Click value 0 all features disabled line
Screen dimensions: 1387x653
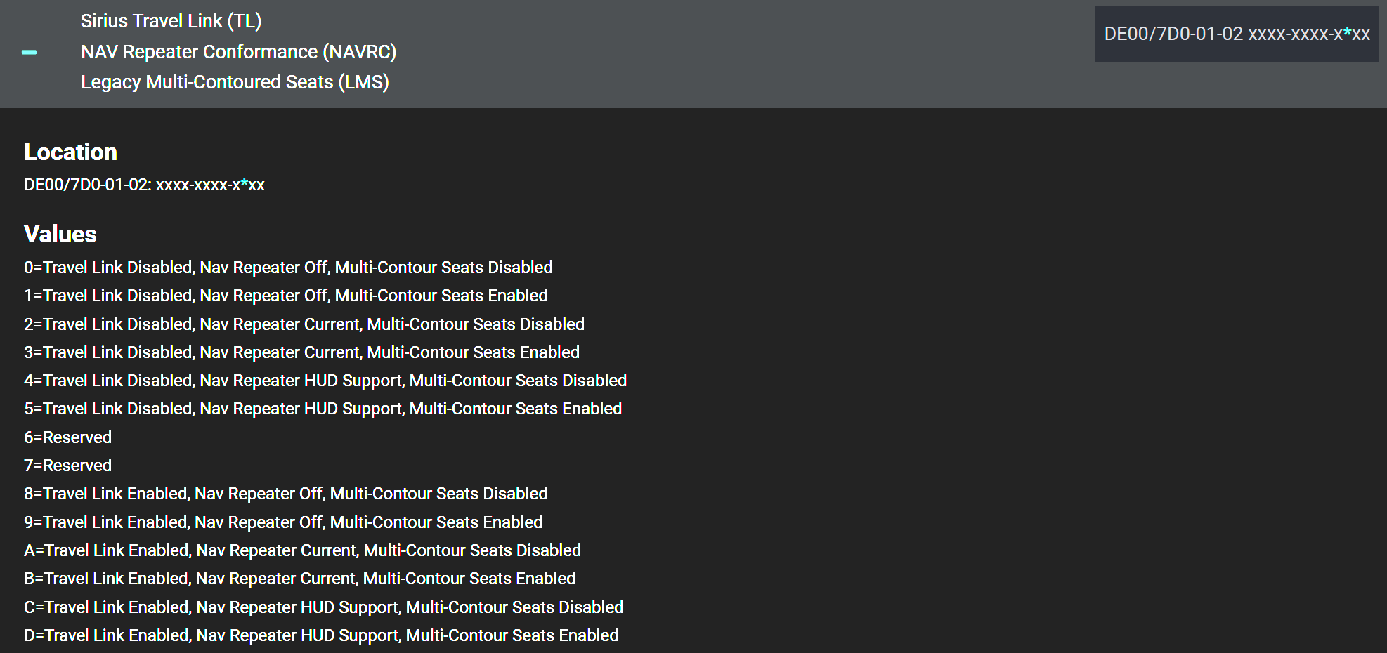pyautogui.click(x=288, y=268)
